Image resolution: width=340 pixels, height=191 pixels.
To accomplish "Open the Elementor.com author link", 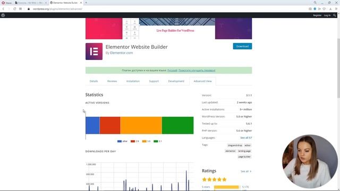I will point(122,53).
